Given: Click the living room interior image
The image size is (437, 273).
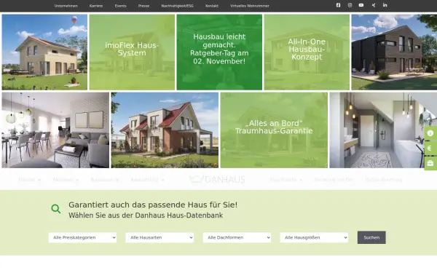Looking at the screenshot, I should (x=55, y=130).
